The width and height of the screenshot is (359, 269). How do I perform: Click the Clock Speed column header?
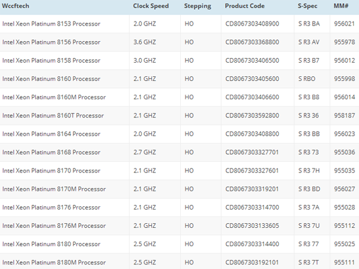pos(151,6)
